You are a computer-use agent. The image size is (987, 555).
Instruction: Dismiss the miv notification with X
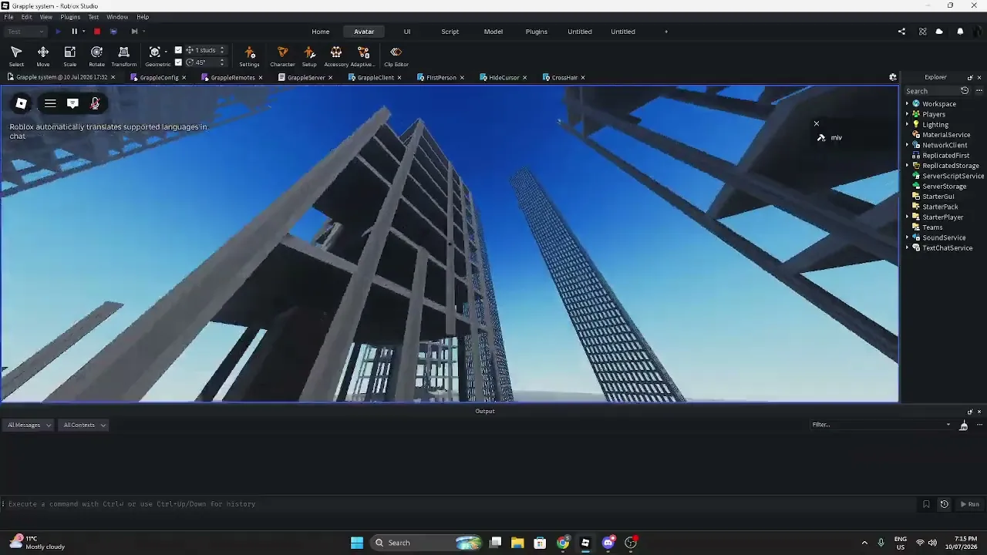pyautogui.click(x=817, y=123)
